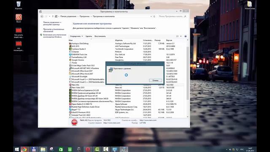Select the iTunes entry
Screen dimensions: 270x152
click(74, 63)
